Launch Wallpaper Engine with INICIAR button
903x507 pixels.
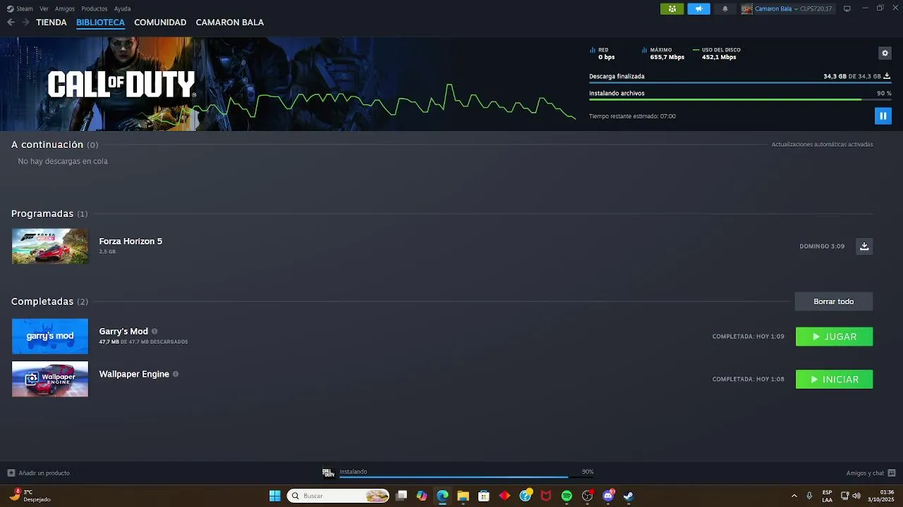click(834, 380)
